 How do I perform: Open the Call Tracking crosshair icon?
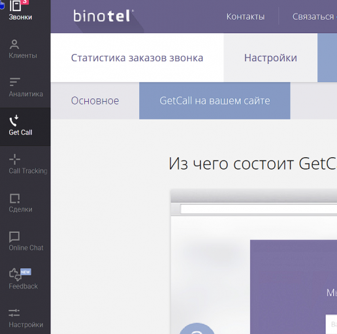click(14, 159)
